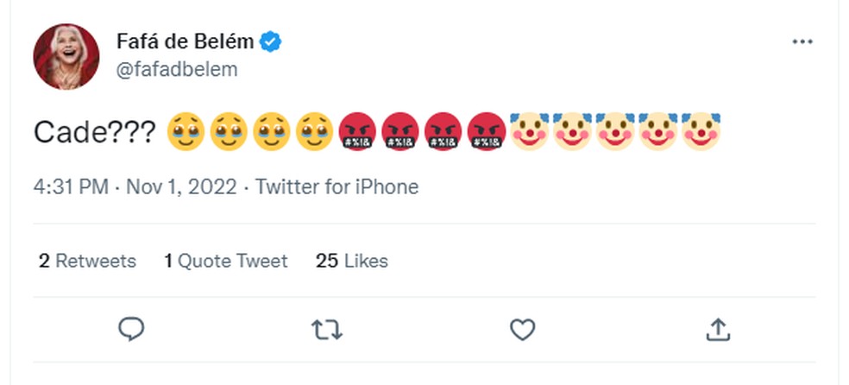Reply to the tweet via speech bubble icon
Image resolution: width=849 pixels, height=385 pixels.
click(x=130, y=329)
